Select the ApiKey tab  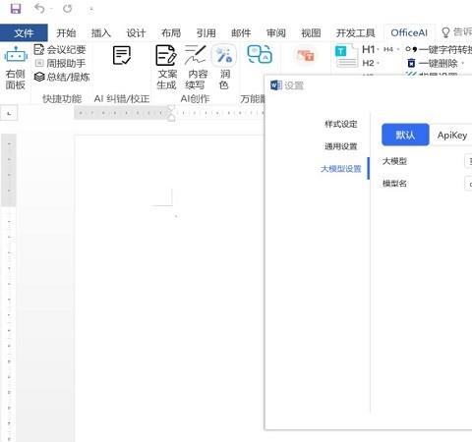click(x=452, y=135)
